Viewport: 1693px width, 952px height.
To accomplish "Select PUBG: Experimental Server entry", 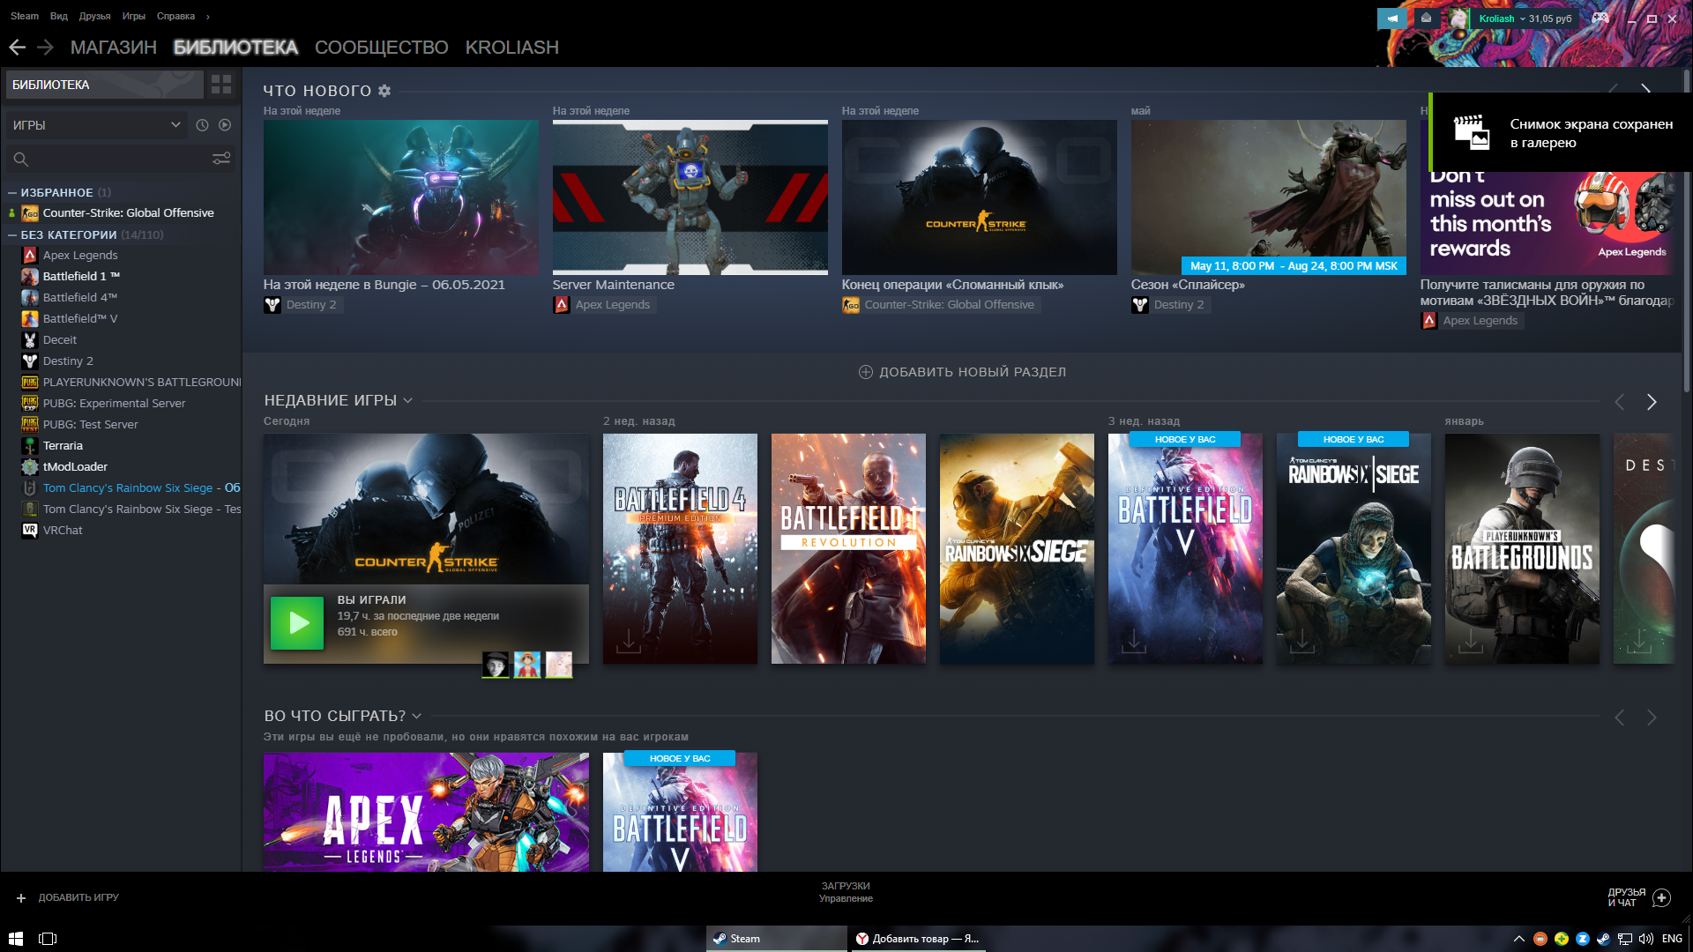I will 115,404.
